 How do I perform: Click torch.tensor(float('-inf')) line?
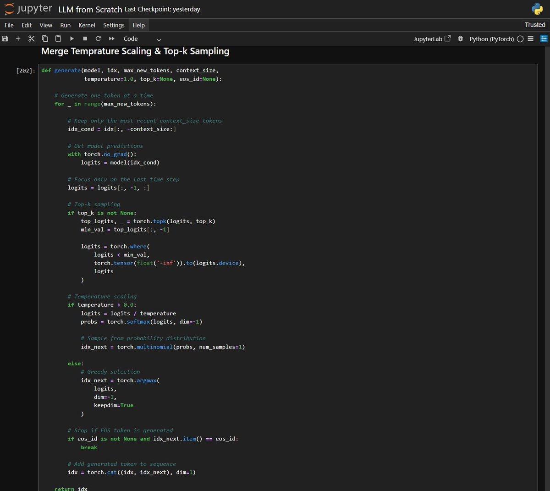click(170, 263)
